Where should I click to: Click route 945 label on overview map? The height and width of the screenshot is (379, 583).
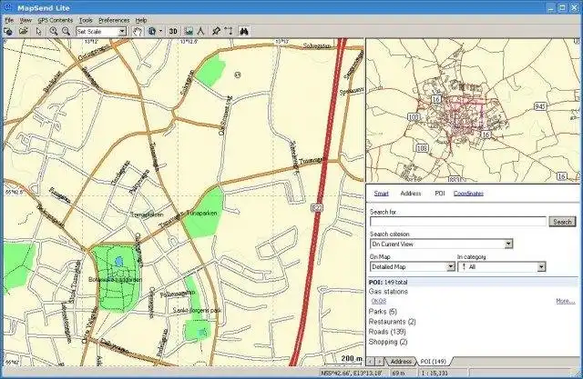(540, 106)
